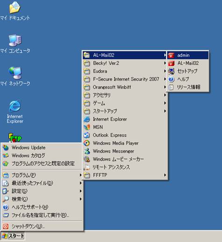This screenshot has height=242, width=222.
Task: Click the MSN butterfly icon
Action: [87, 127]
